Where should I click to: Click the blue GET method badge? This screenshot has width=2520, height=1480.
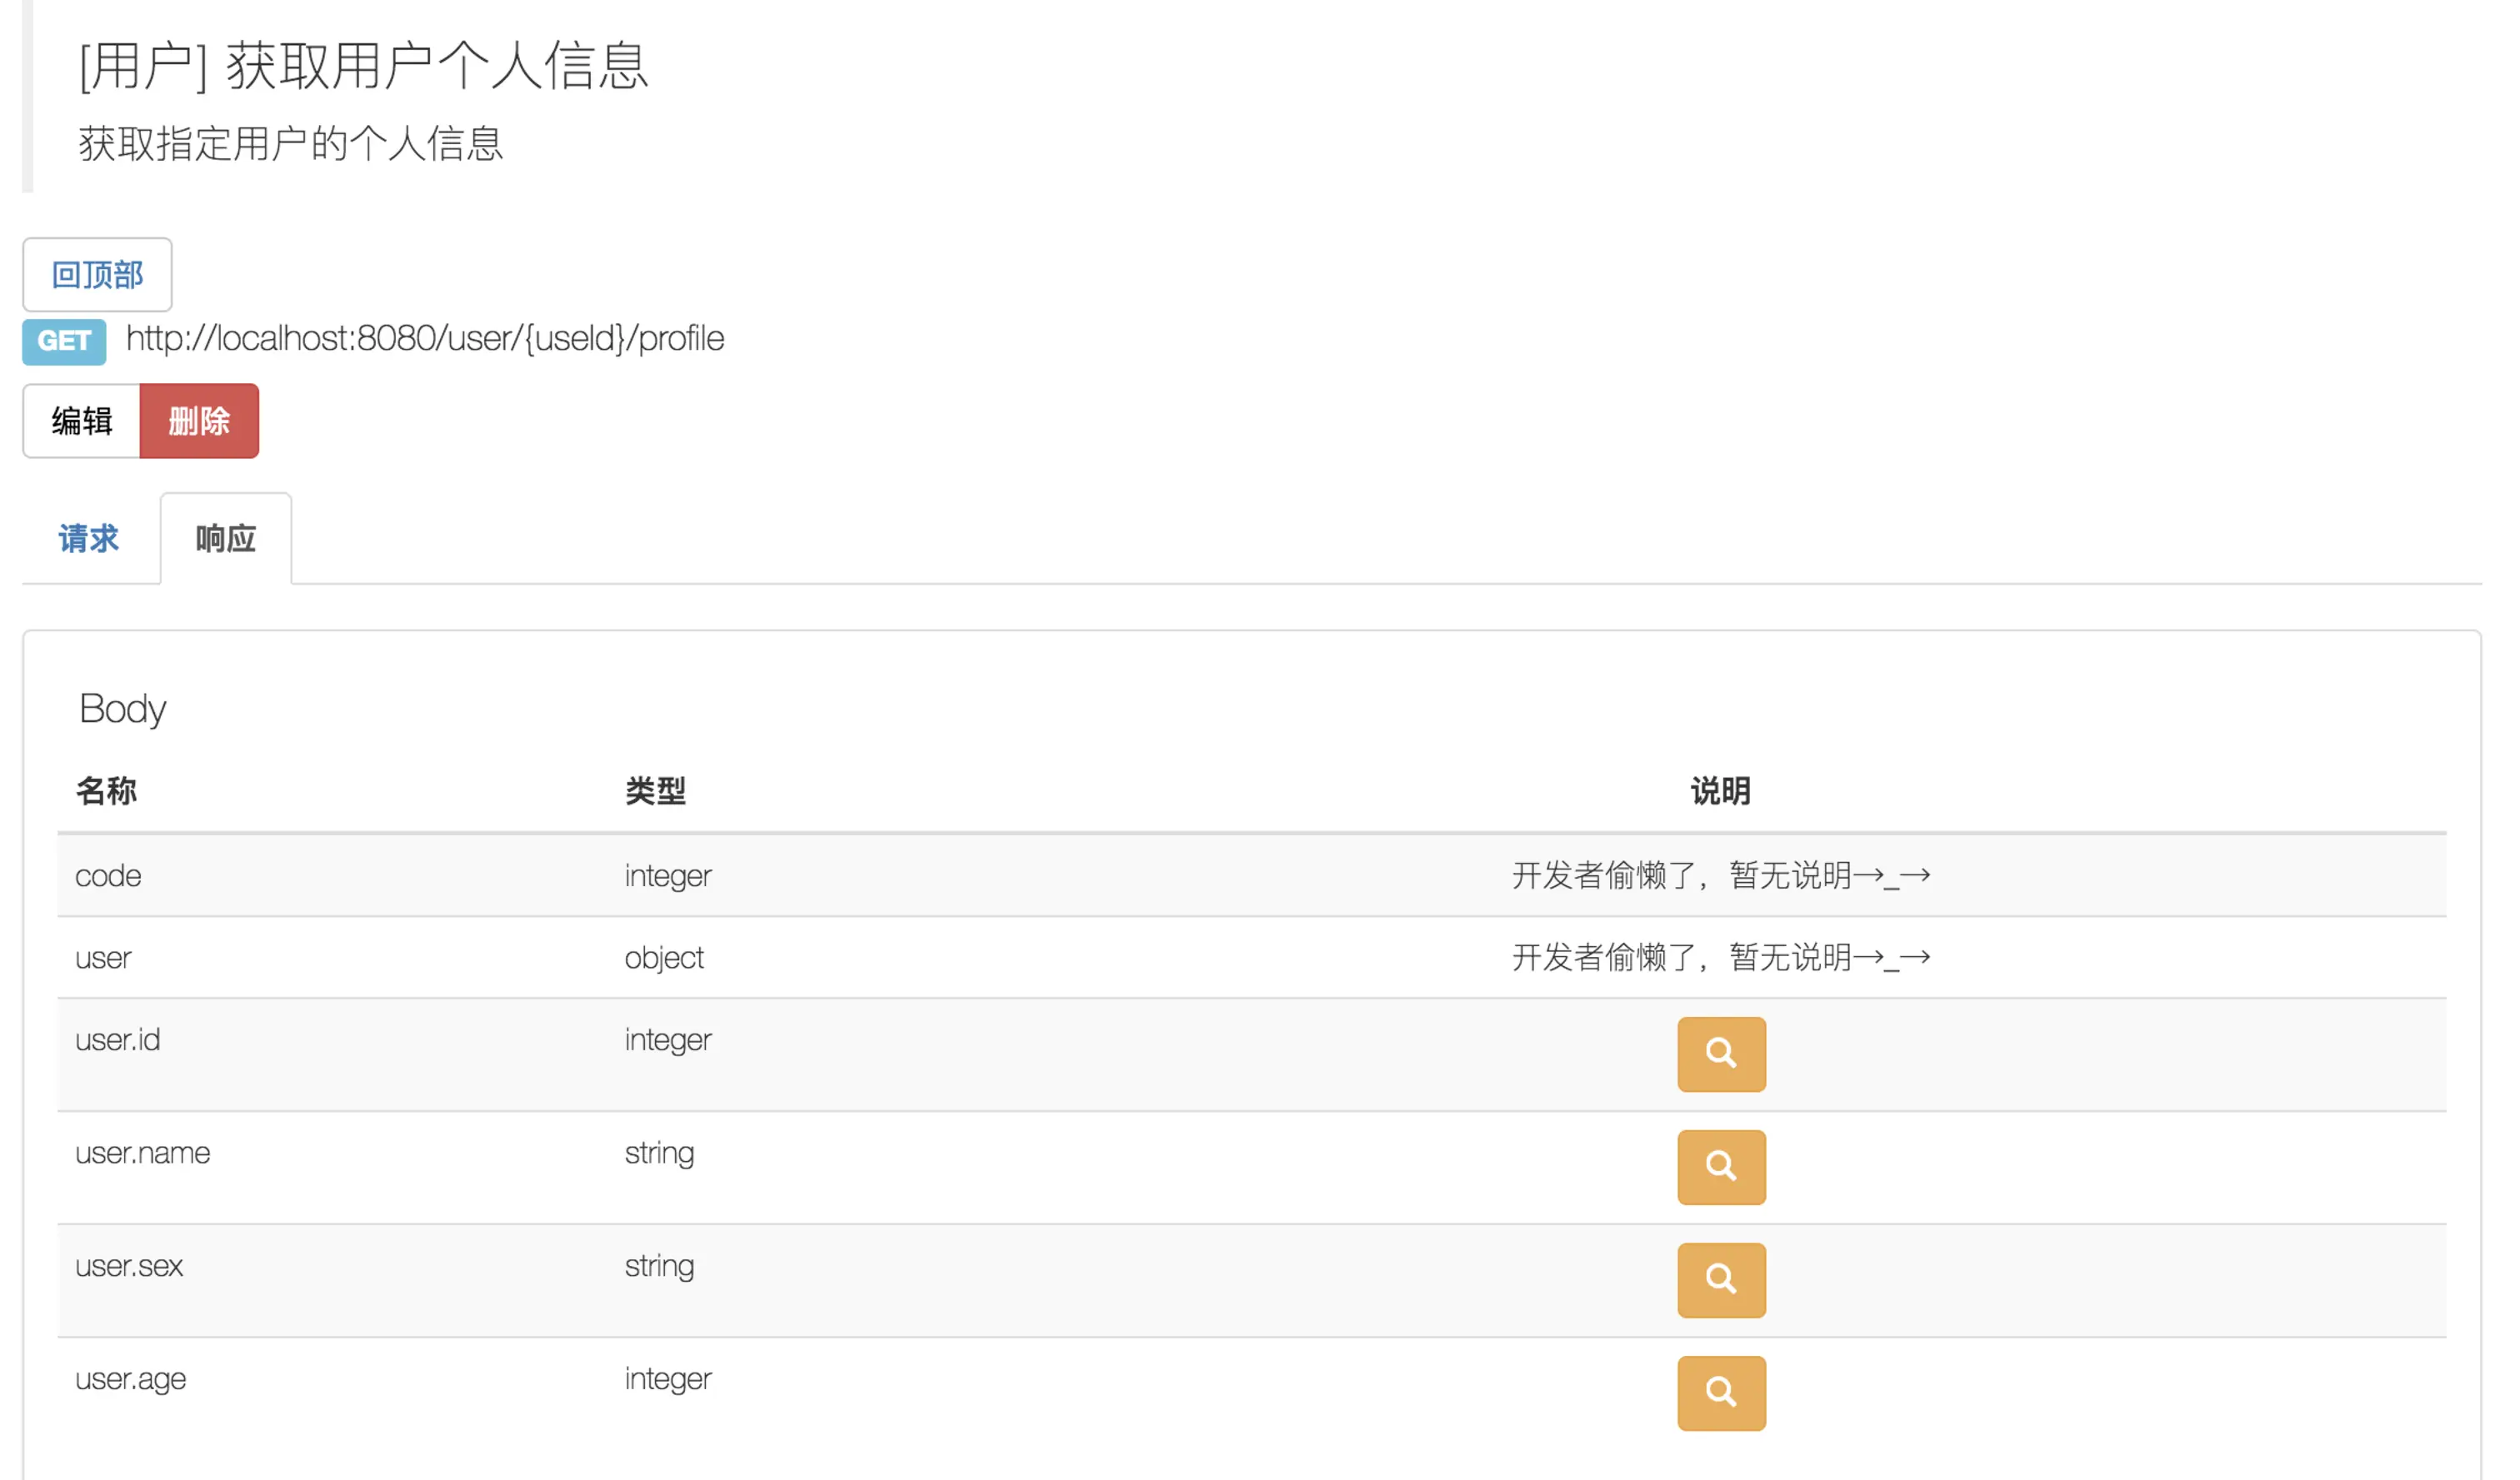64,341
